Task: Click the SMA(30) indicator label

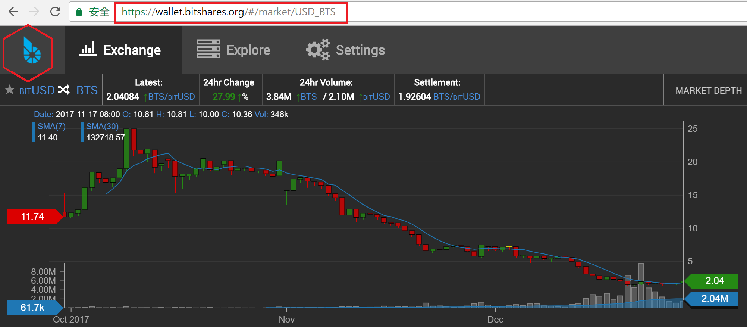Action: pos(103,127)
